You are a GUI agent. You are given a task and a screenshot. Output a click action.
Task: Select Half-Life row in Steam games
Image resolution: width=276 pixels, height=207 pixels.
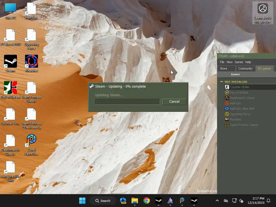[x=250, y=103]
